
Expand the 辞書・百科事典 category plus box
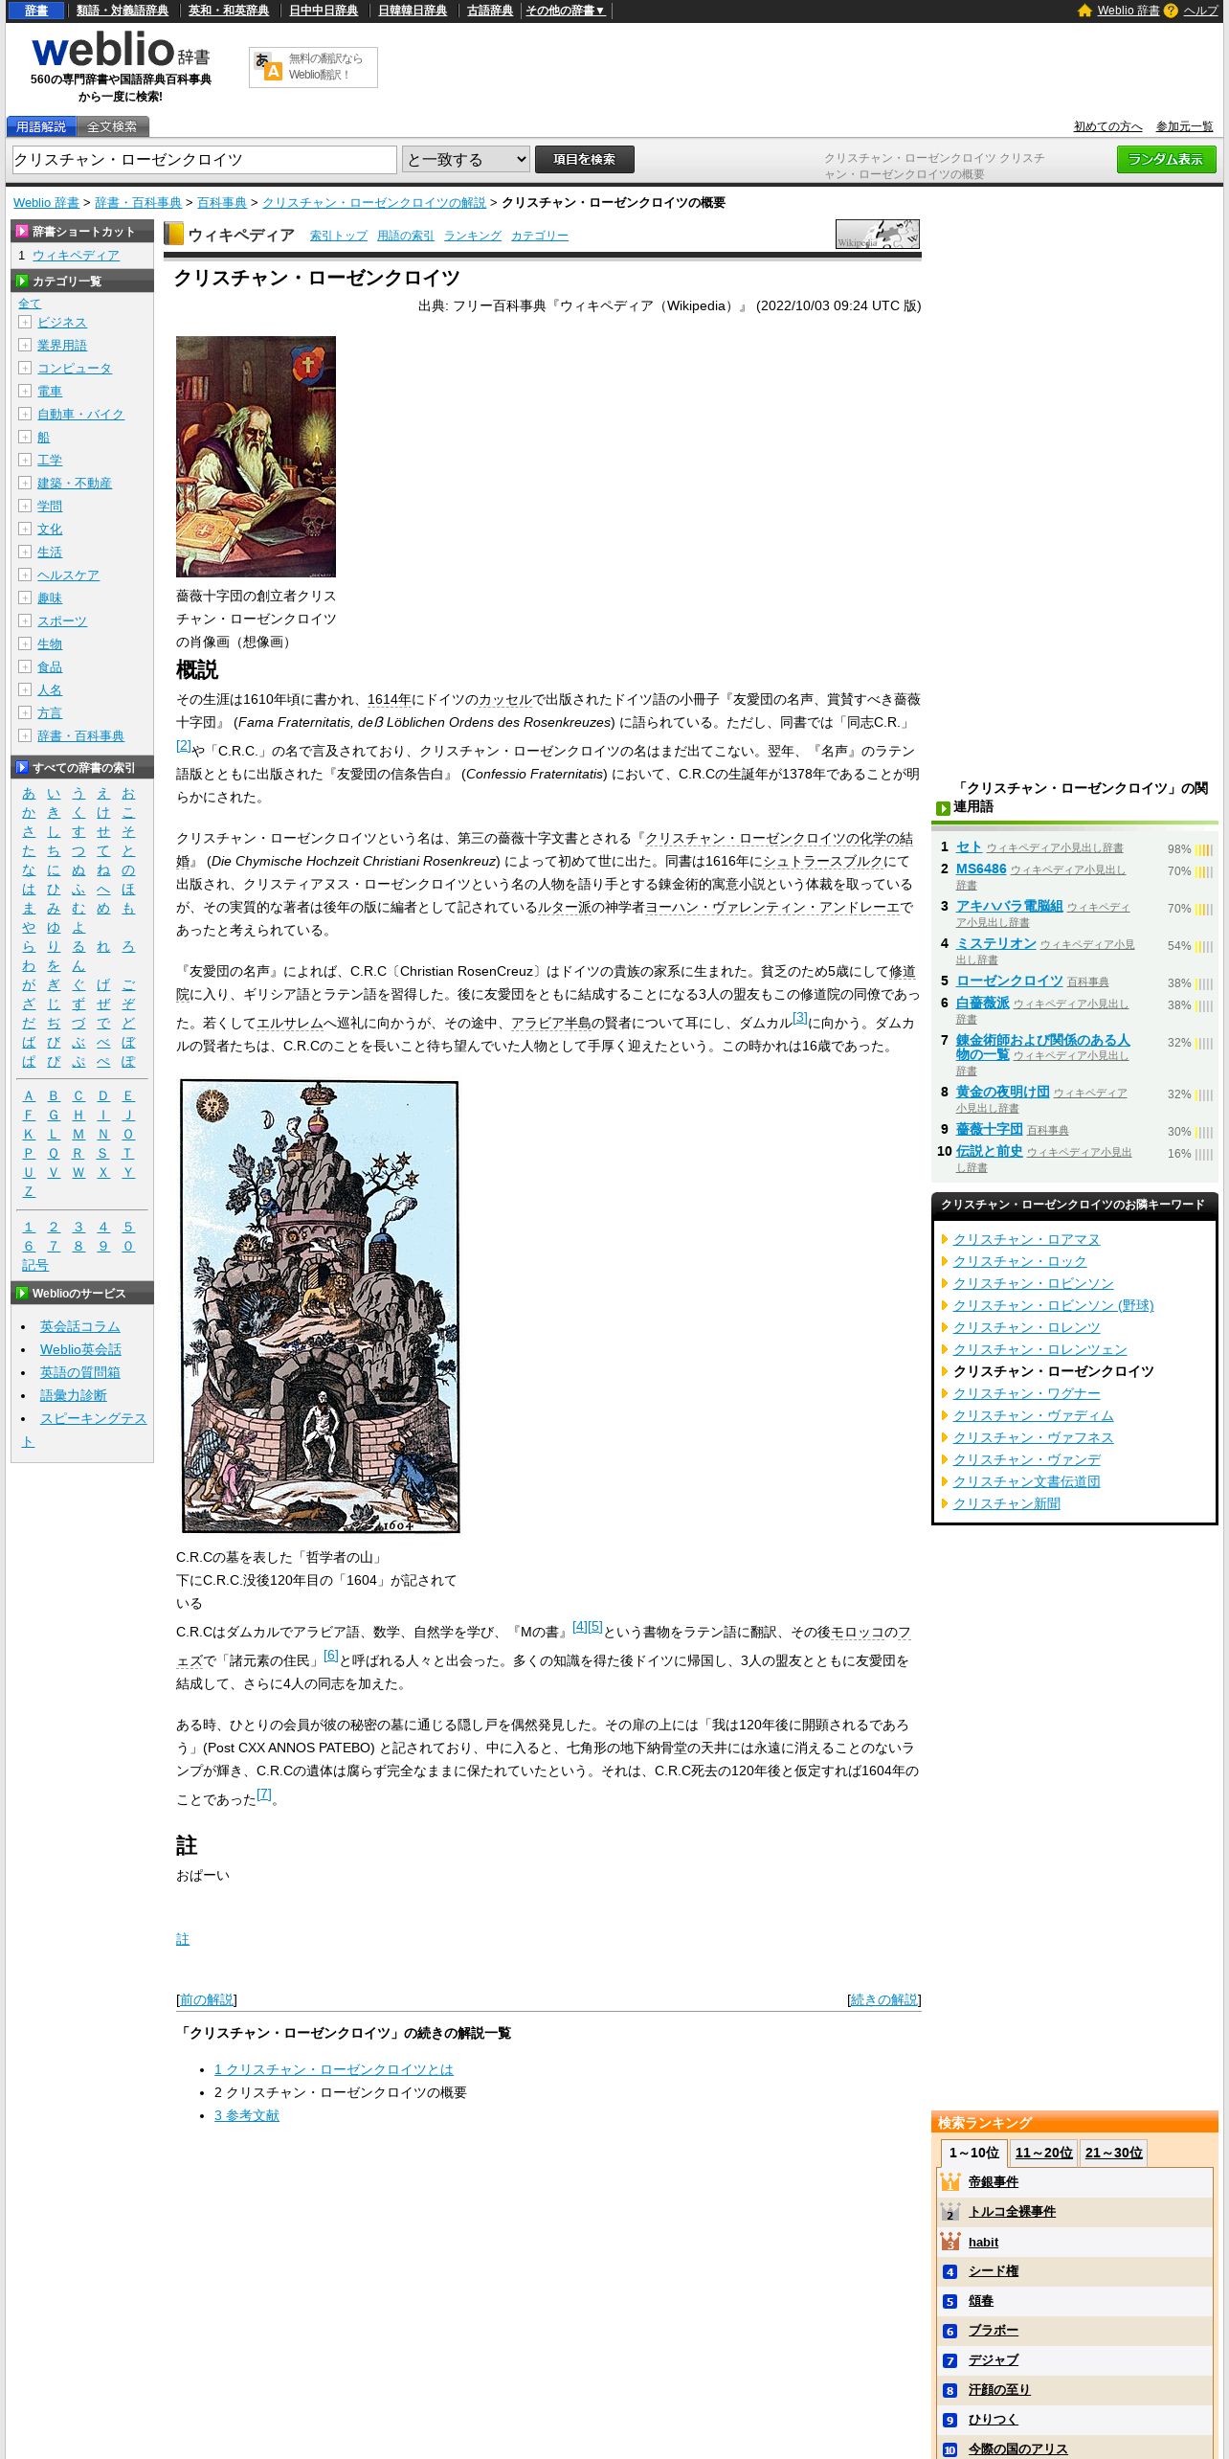(25, 735)
